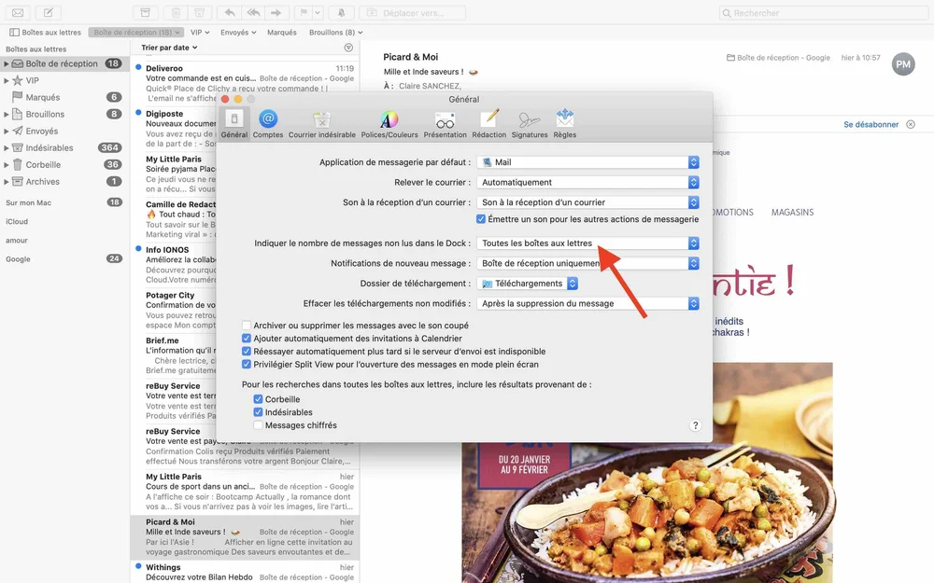Click the forward arrow icon
Screen dimensions: 934x583
[276, 12]
